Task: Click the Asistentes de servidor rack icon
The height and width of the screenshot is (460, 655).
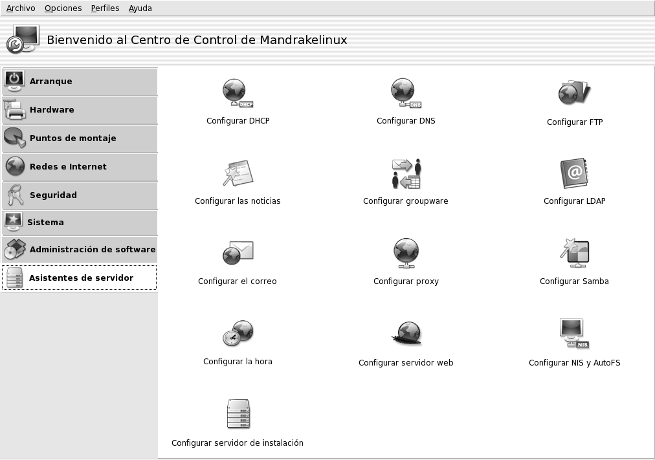Action: tap(15, 278)
